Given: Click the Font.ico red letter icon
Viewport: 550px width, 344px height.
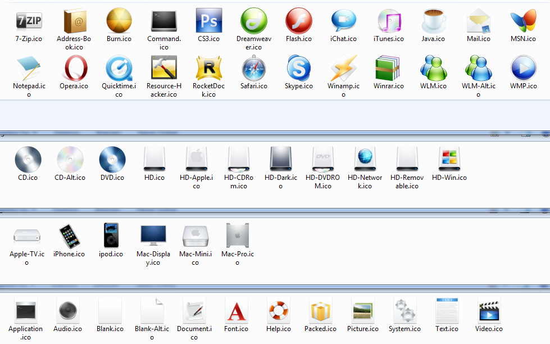Looking at the screenshot, I should (x=236, y=311).
